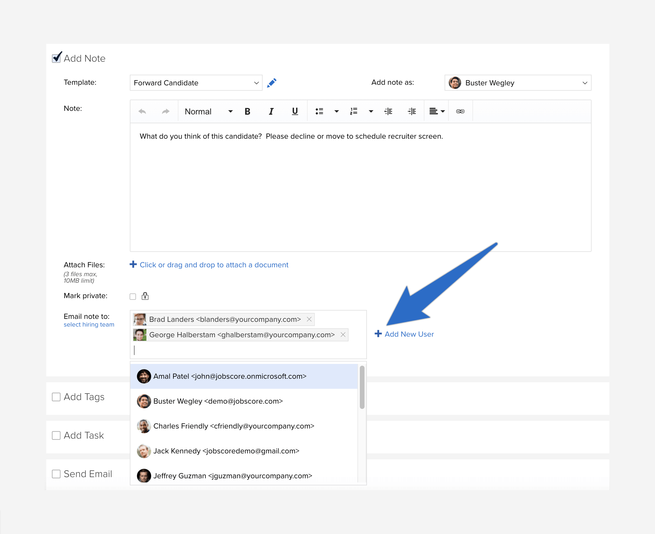Edit template with the pencil icon
Viewport: 655px width, 534px height.
pyautogui.click(x=272, y=83)
